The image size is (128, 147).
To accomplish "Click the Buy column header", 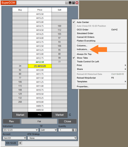I will pyautogui.click(x=20, y=10).
